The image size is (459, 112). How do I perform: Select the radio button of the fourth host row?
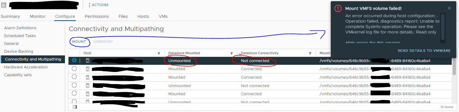coord(74,86)
